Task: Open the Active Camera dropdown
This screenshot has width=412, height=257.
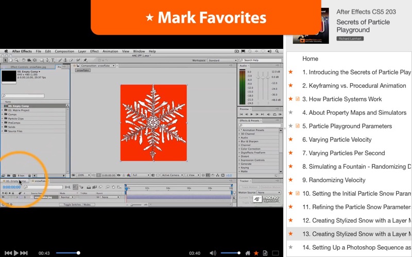Action: tap(172, 175)
